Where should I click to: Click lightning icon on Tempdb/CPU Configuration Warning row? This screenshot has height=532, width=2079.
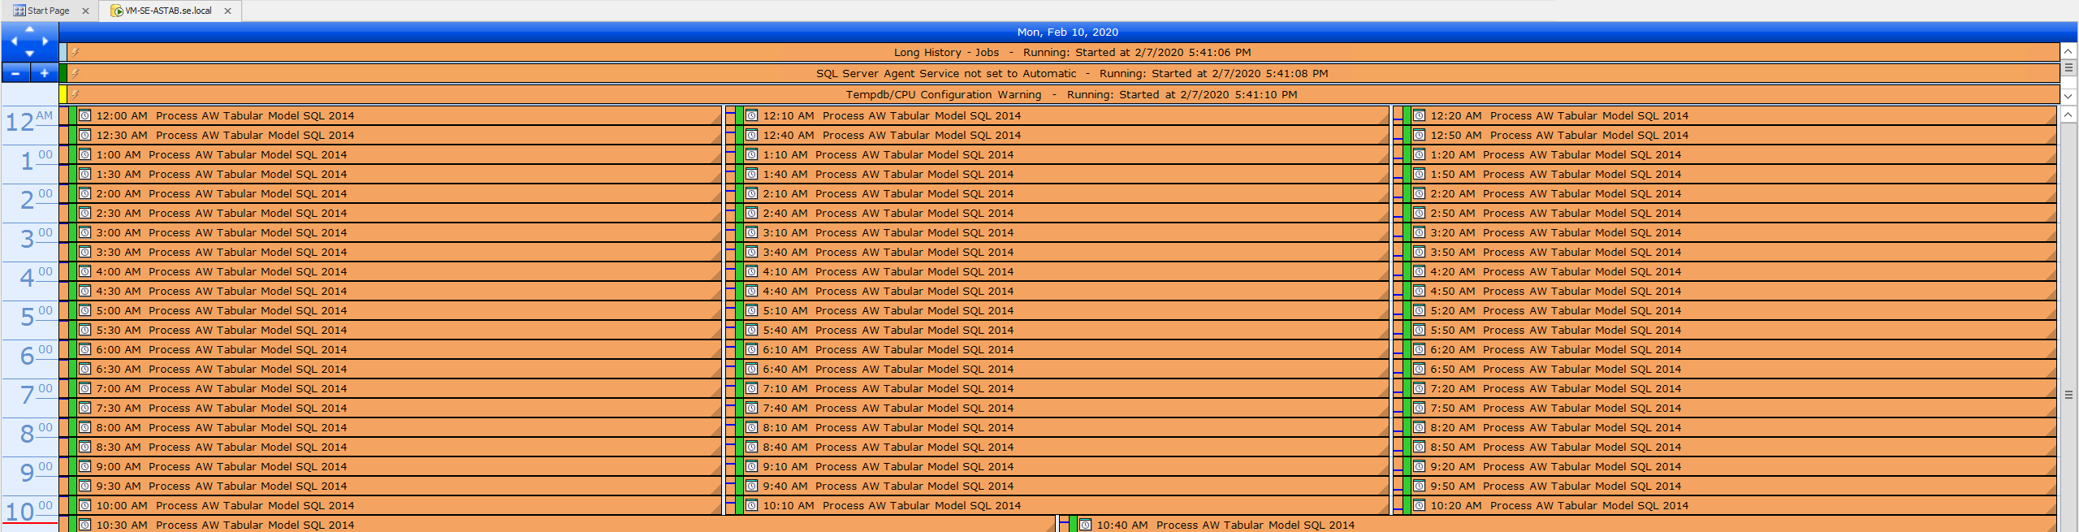point(76,94)
